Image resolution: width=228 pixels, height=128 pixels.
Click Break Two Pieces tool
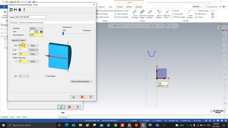pos(167,14)
